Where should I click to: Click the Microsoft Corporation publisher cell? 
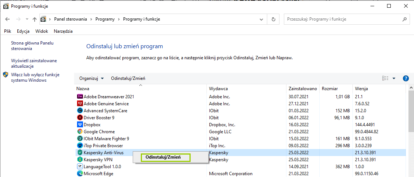click(x=230, y=173)
